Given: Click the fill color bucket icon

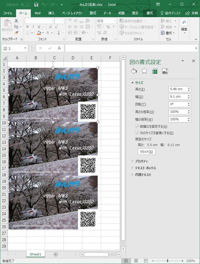Looking at the screenshot, I should (x=39, y=33).
